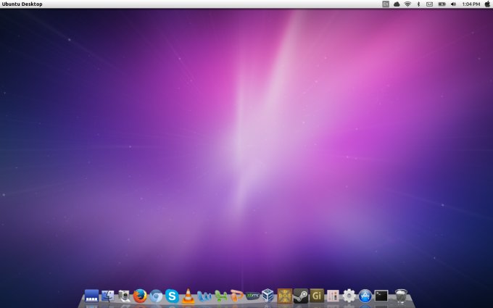493x308 pixels.
Task: Open the Finder file manager in dock
Action: coord(107,296)
